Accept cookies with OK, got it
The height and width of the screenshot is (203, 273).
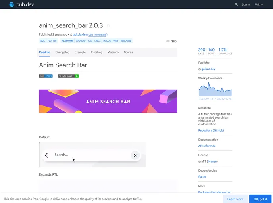[260, 199]
